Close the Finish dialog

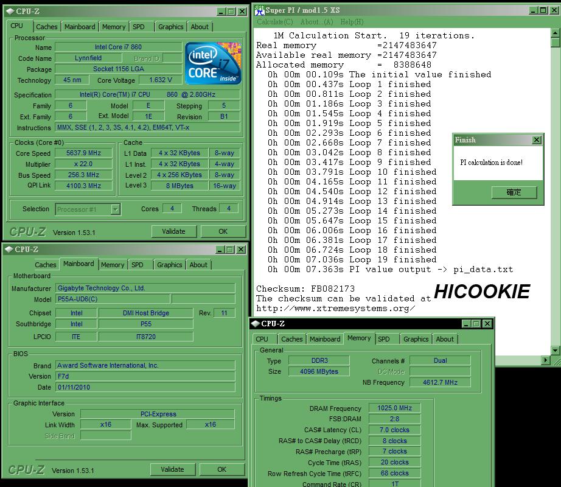click(537, 140)
